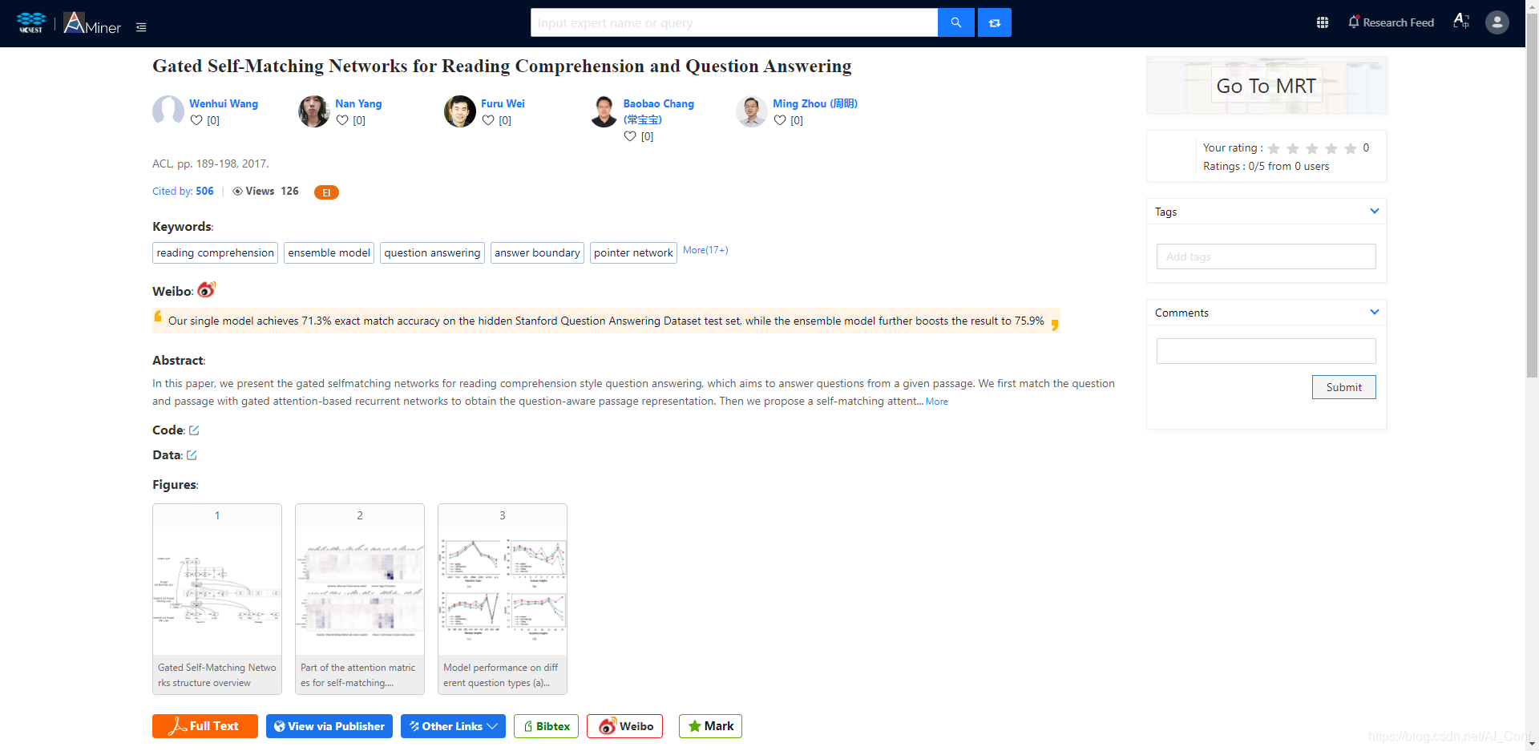This screenshot has width=1539, height=751.
Task: Open Baobao Chang's profile photo
Action: 604,111
